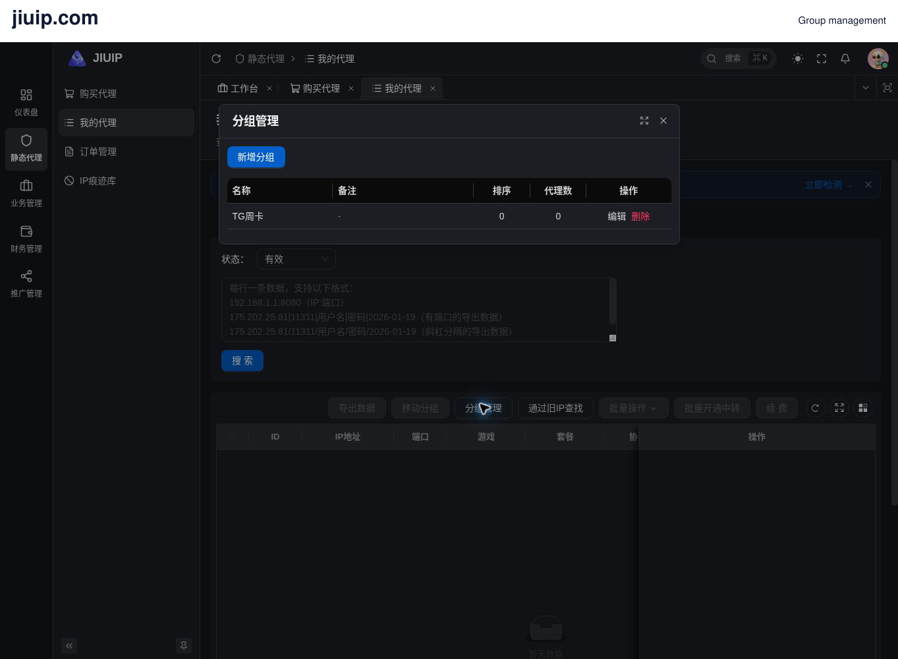
Task: Open 推广管理 share icon
Action: [x=26, y=284]
